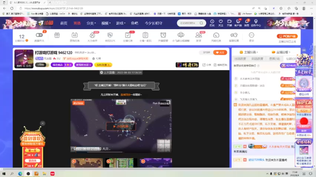The width and height of the screenshot is (316, 177).
Task: Go to 直播 in the navigation bar
Action: [77, 23]
